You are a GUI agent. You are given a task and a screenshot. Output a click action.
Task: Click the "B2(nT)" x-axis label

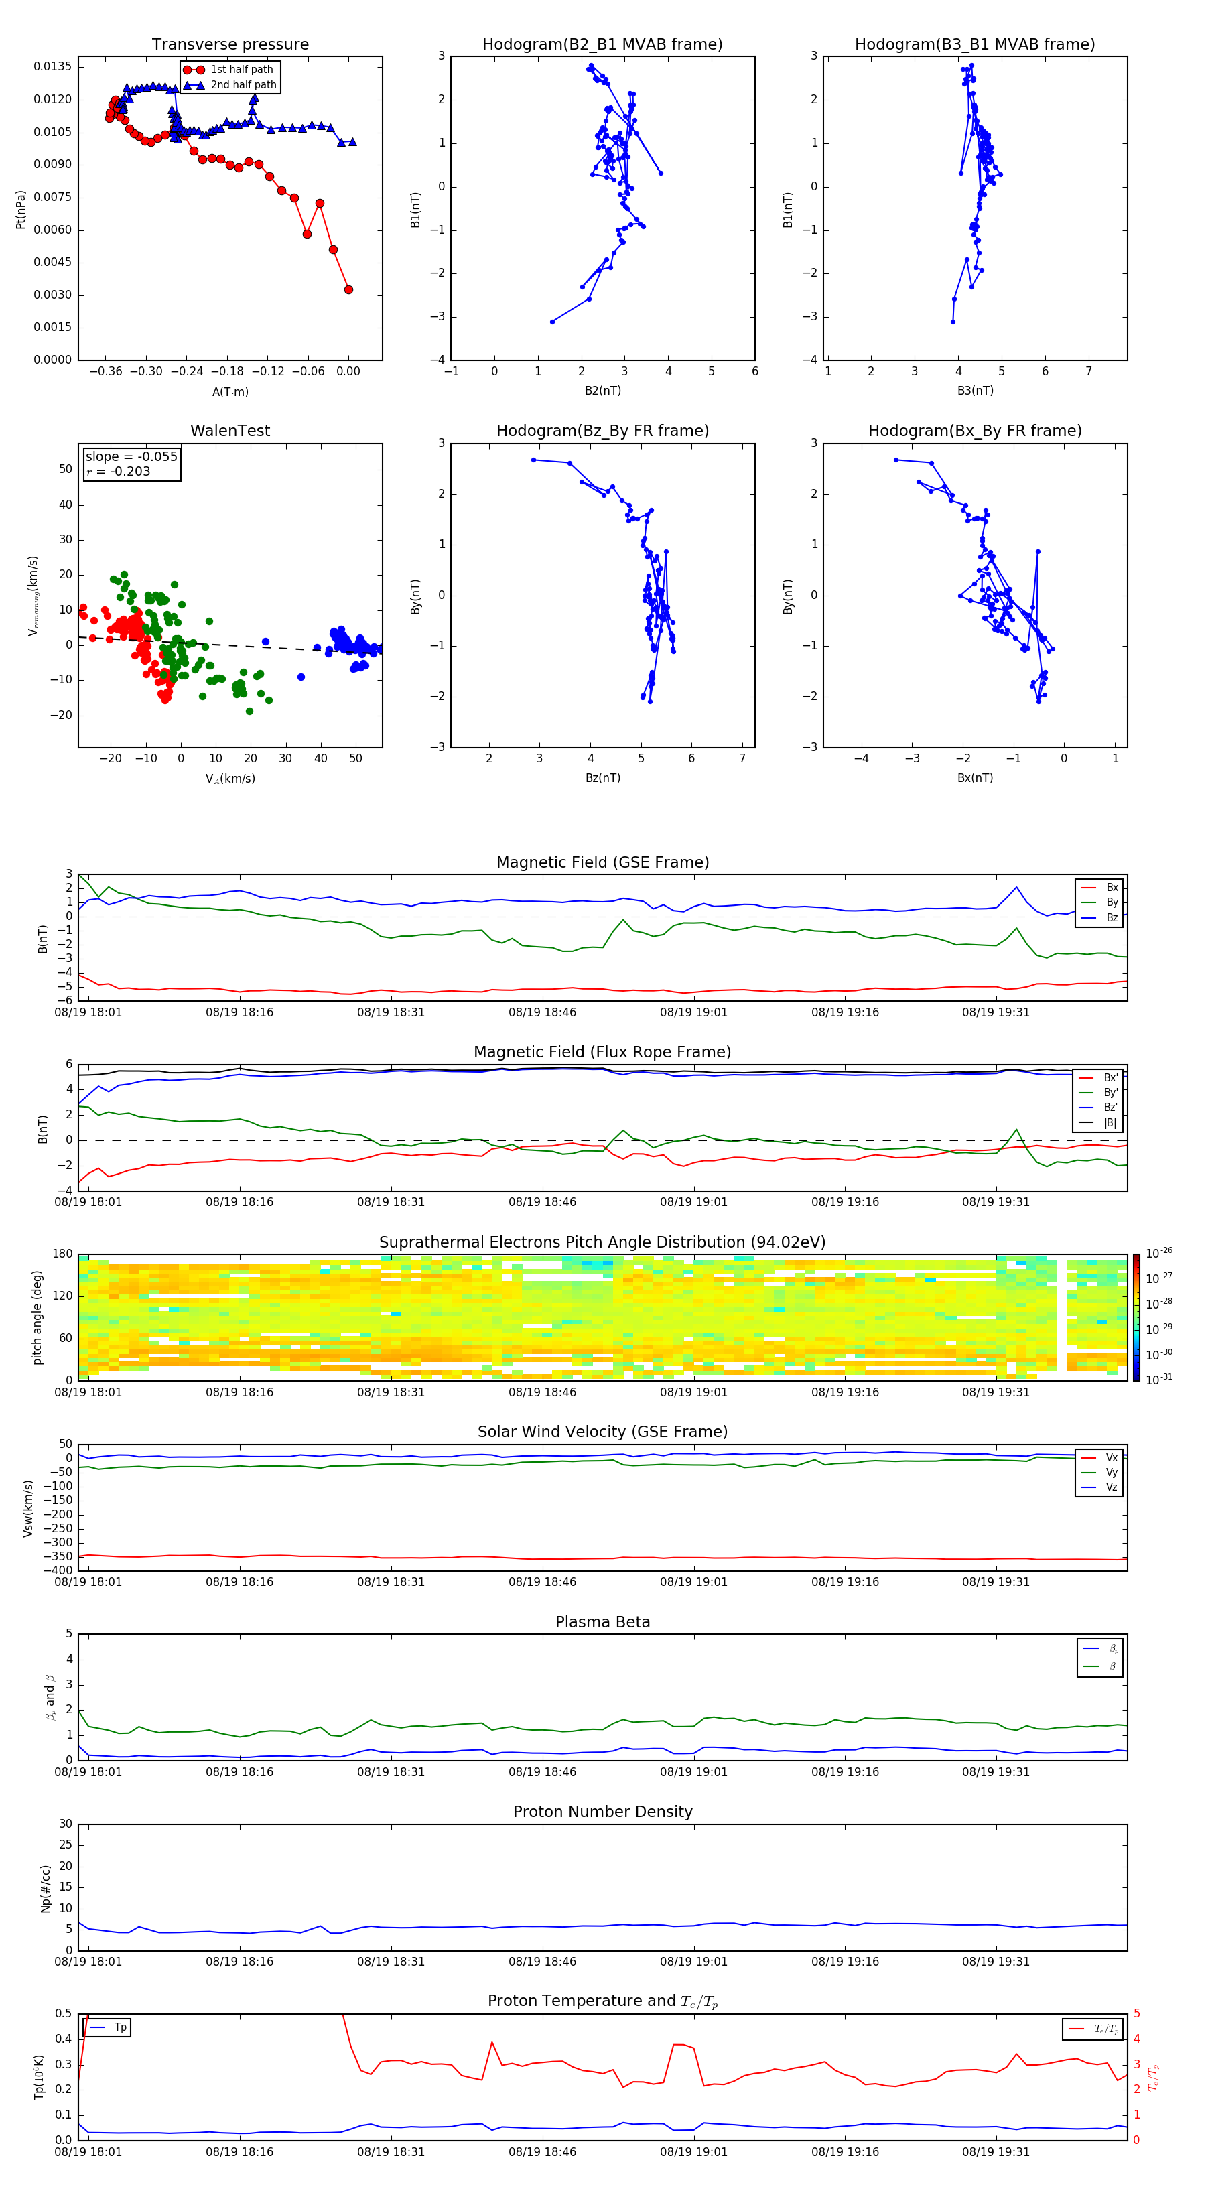(x=602, y=391)
